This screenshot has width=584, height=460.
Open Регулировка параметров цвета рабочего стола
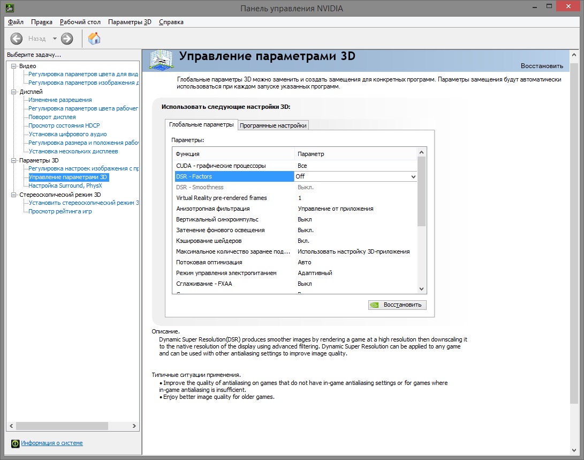click(83, 108)
